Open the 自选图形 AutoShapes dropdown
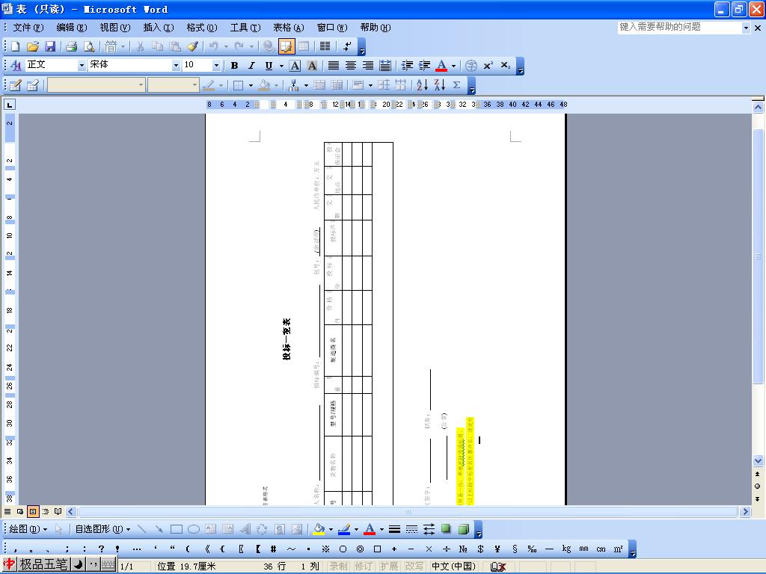 [102, 529]
